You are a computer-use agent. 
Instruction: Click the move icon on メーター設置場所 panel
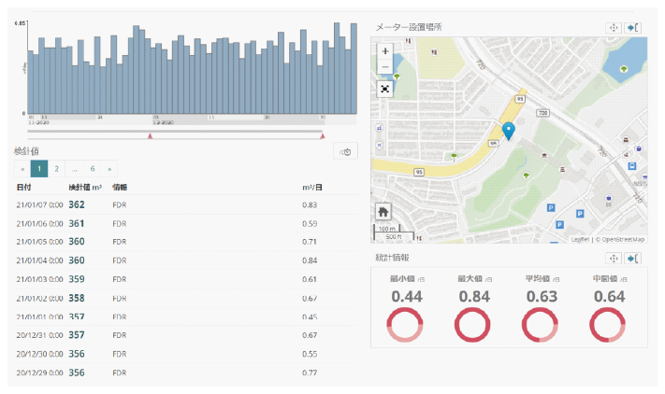(x=614, y=28)
